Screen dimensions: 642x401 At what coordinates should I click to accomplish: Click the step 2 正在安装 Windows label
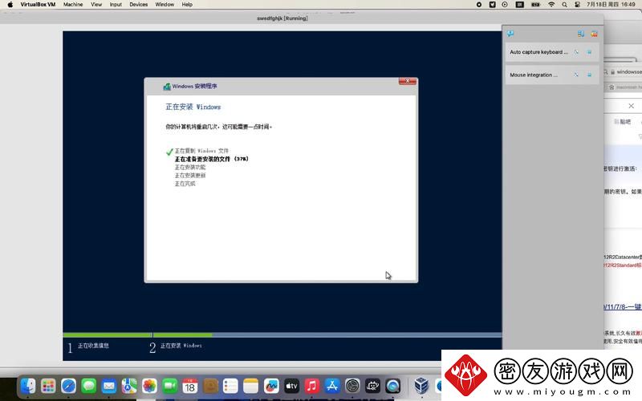click(181, 346)
